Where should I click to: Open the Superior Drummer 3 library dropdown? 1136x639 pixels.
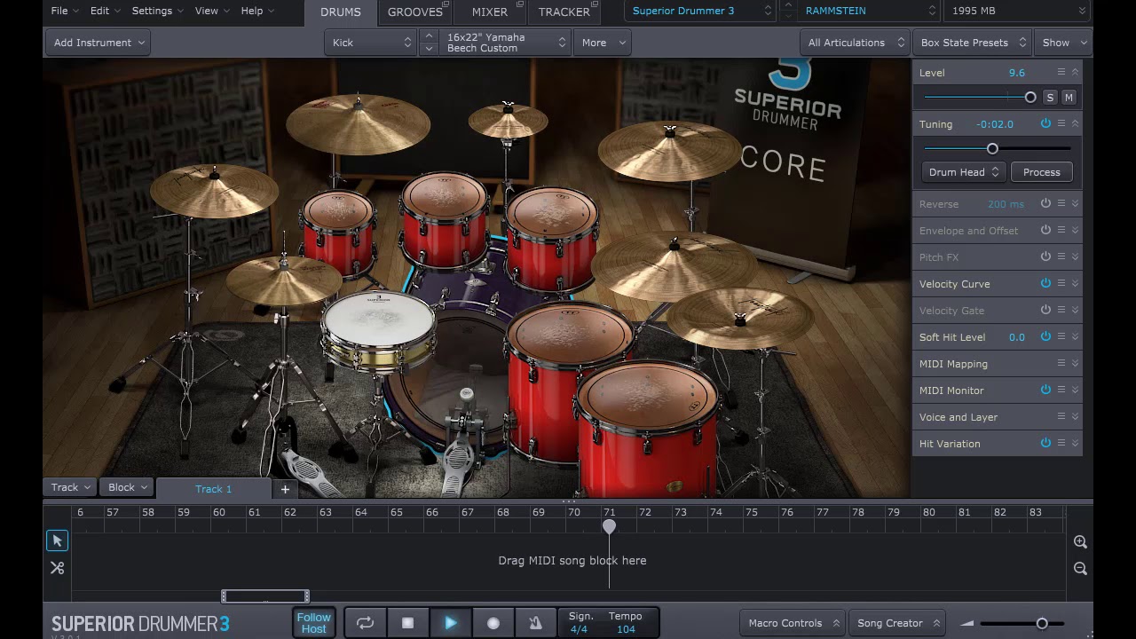coord(701,11)
